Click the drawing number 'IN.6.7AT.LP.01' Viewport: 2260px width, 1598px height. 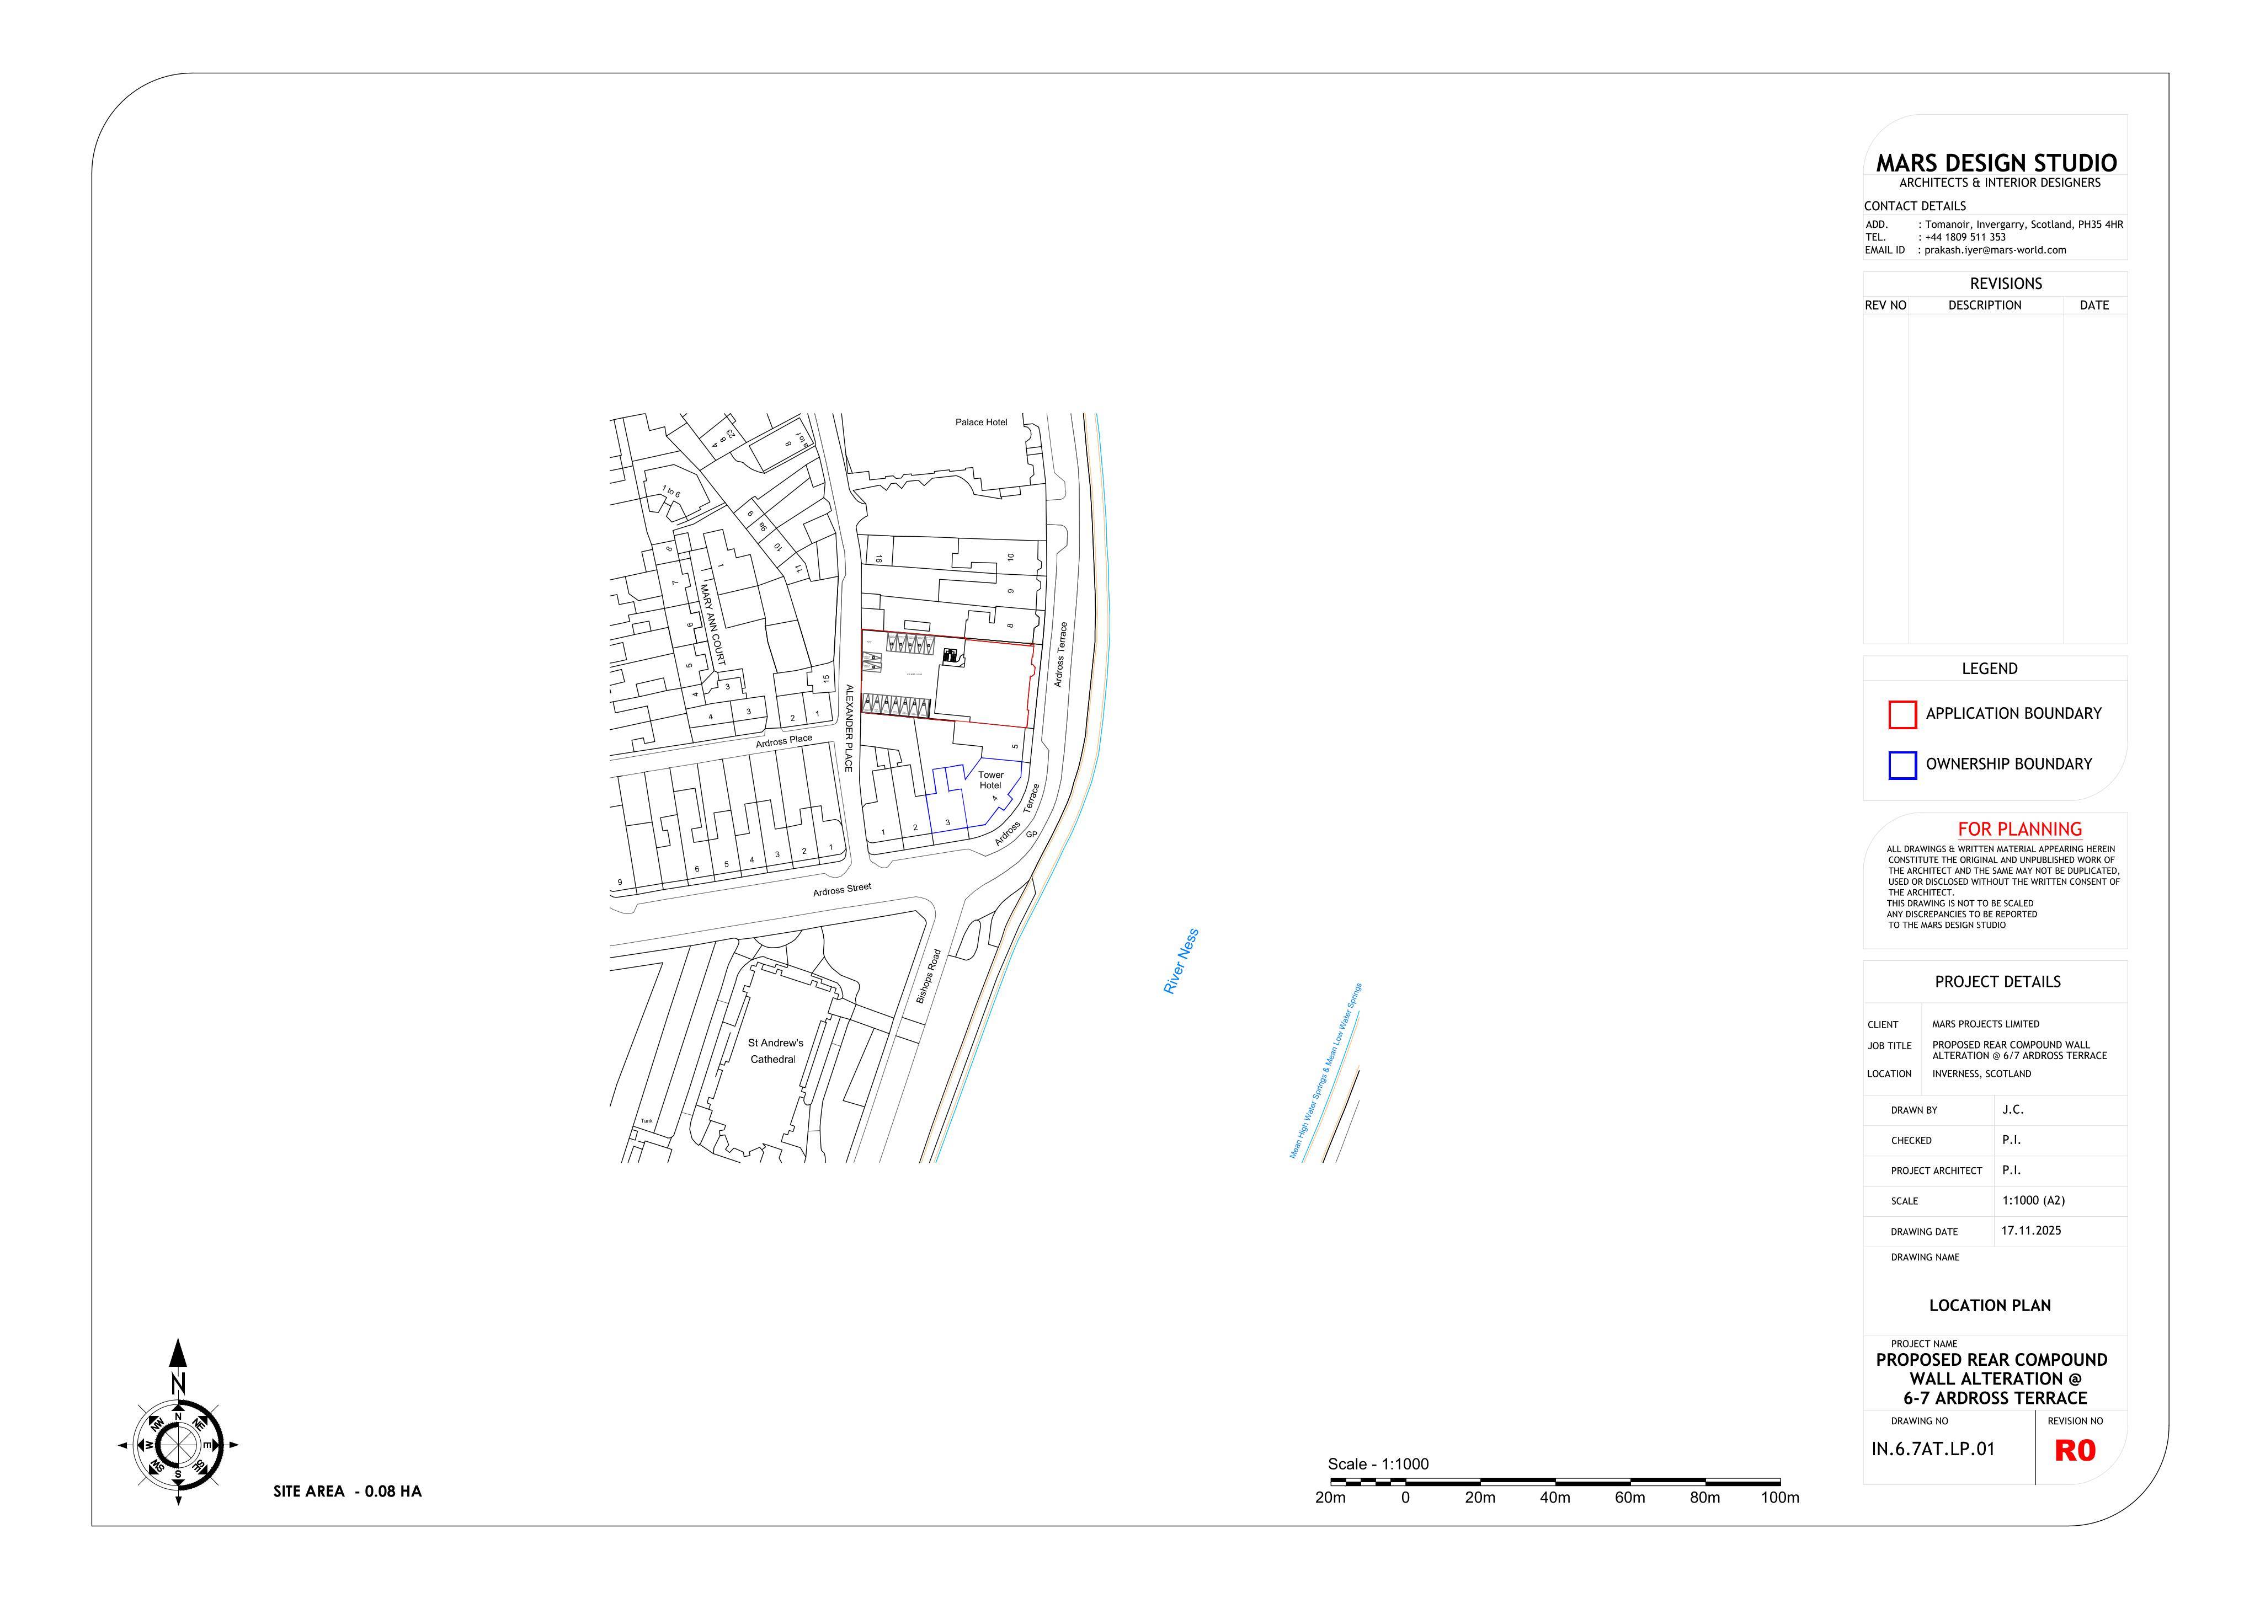1933,1449
